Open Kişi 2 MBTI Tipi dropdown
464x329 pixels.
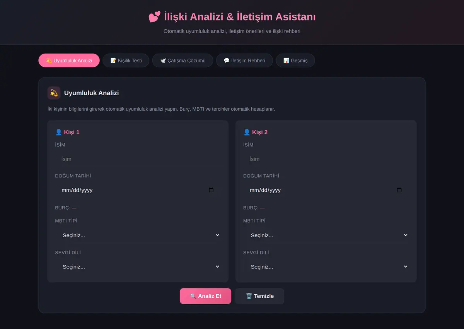pyautogui.click(x=326, y=235)
